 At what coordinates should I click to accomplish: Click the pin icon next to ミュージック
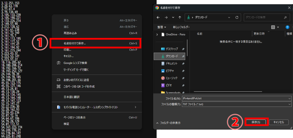point(183,78)
